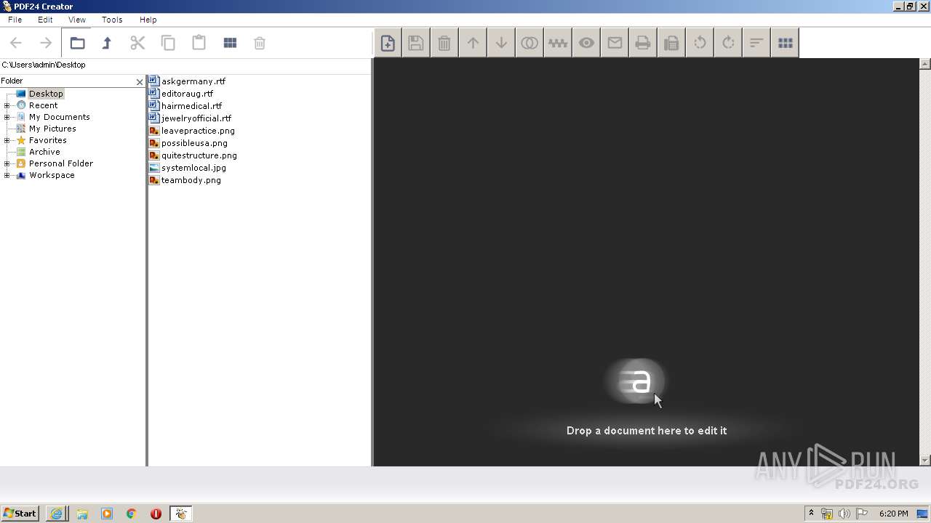Select Workspace folder label
Viewport: 931px width, 523px height.
(x=52, y=175)
